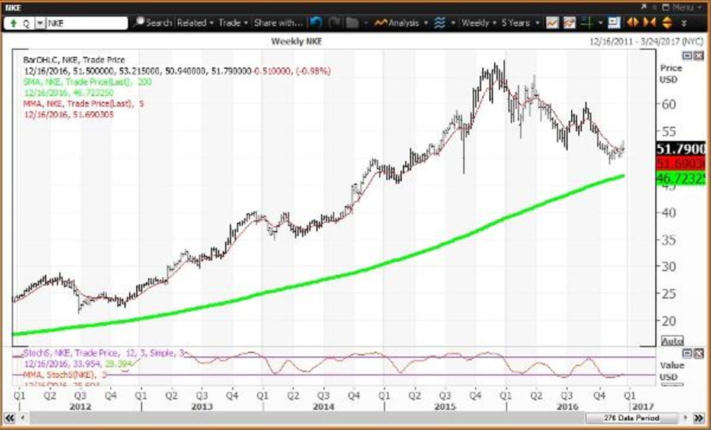The height and width of the screenshot is (430, 711).
Task: Select the MMA NKE Trade Price 5 legend
Action: [84, 104]
